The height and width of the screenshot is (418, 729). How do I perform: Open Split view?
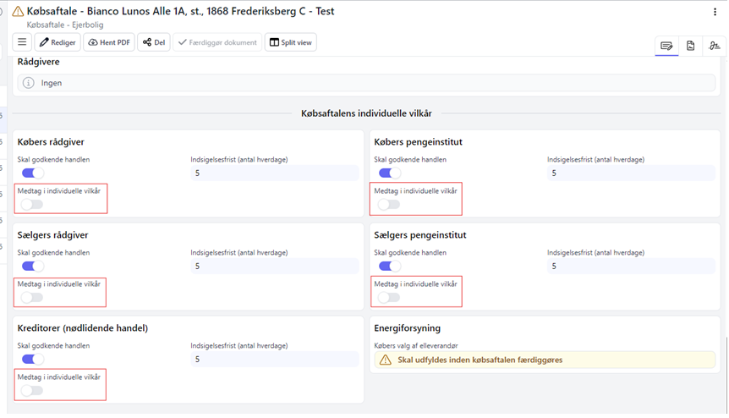pyautogui.click(x=290, y=42)
